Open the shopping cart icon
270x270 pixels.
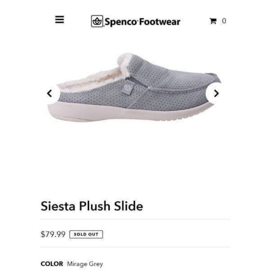point(213,21)
